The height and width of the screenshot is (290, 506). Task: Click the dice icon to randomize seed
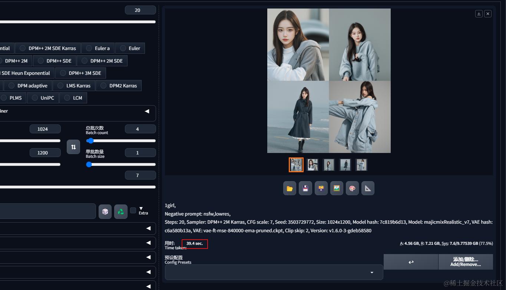click(105, 211)
